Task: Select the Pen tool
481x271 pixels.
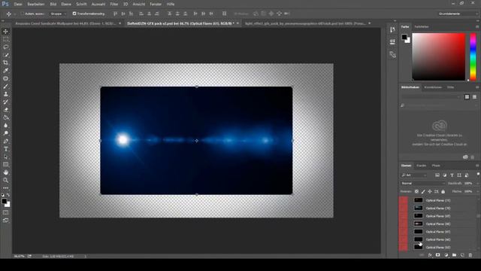Action: coord(5,141)
